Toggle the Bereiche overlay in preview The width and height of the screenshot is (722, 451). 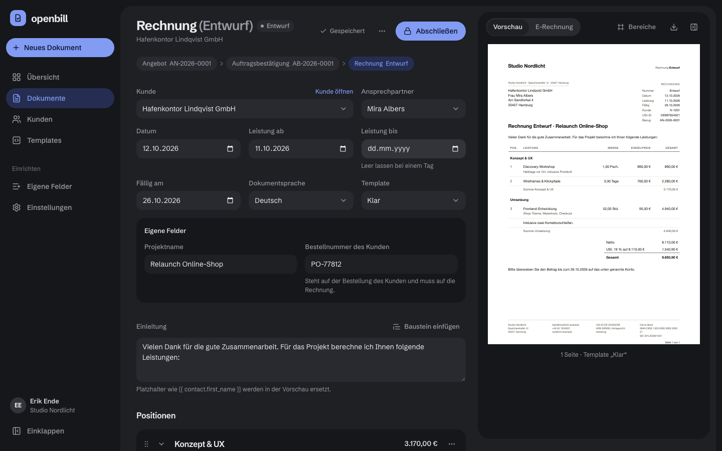(637, 27)
